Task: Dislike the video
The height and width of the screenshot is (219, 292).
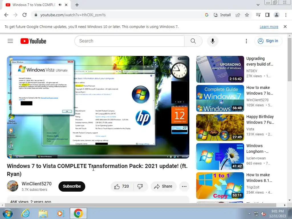Action: [x=140, y=186]
